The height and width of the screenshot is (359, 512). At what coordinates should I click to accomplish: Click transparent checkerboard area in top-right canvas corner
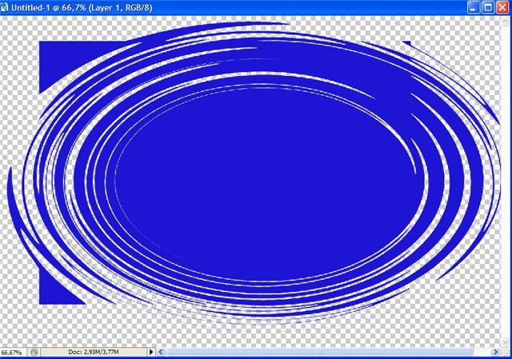(488, 32)
